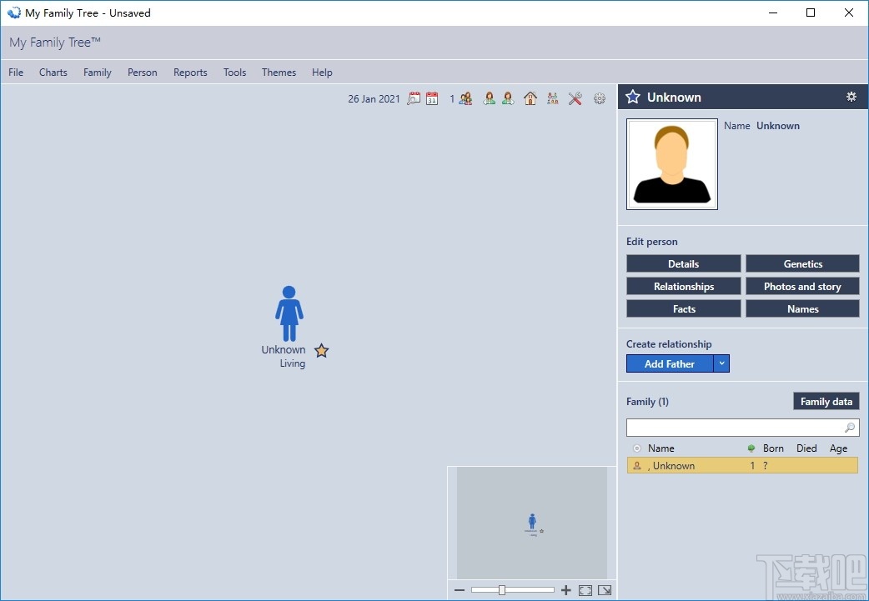Open tools via wrench and screwdriver icon
869x601 pixels.
[575, 98]
